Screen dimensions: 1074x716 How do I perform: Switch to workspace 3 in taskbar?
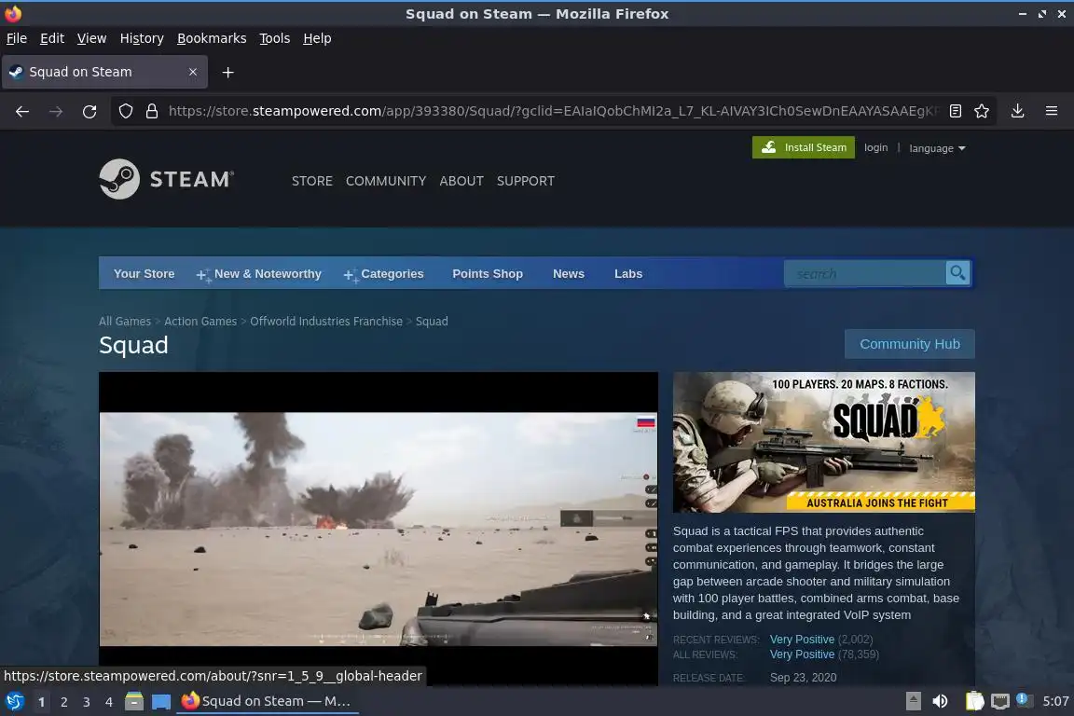point(87,702)
